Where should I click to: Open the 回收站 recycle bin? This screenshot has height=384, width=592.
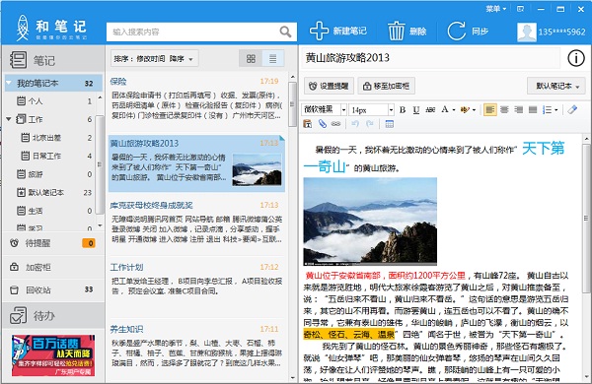coord(53,289)
